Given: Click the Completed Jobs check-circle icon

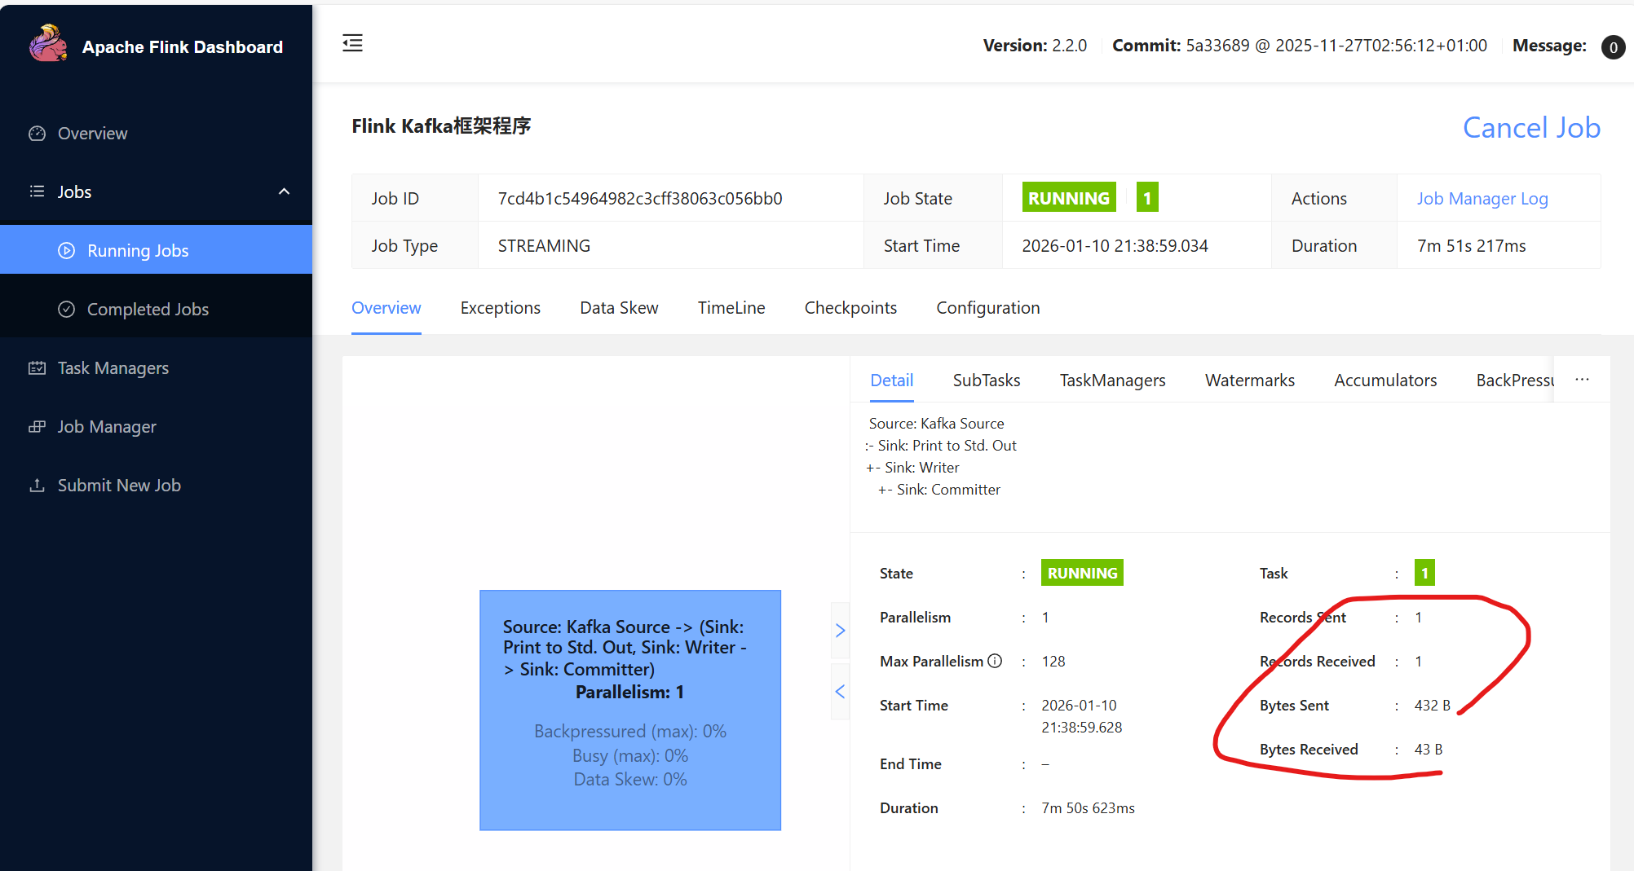Looking at the screenshot, I should (x=67, y=310).
